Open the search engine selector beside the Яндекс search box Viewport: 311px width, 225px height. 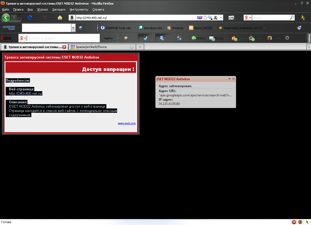250,18
